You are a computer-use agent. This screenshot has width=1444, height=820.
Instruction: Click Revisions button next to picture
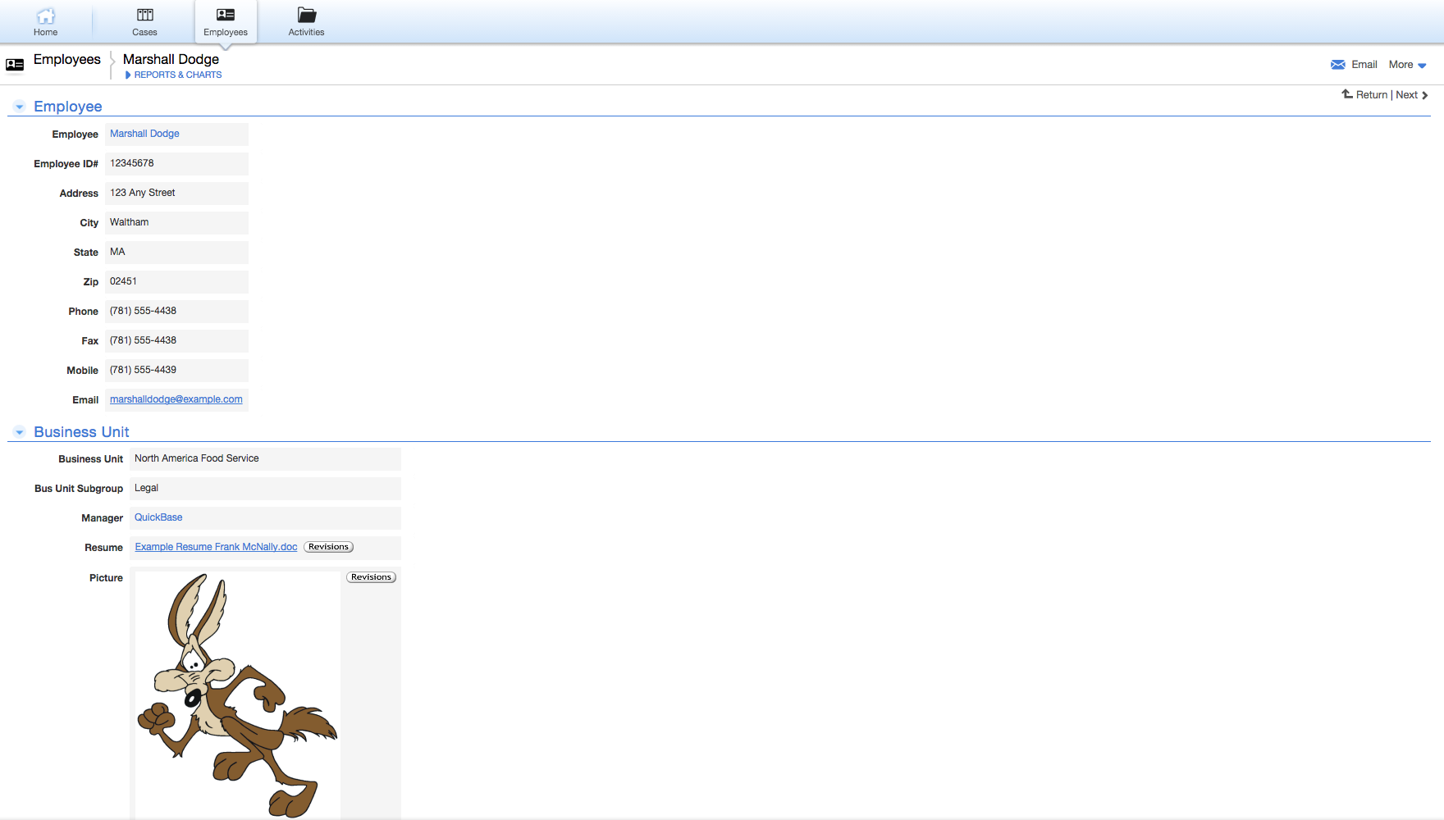(x=371, y=577)
